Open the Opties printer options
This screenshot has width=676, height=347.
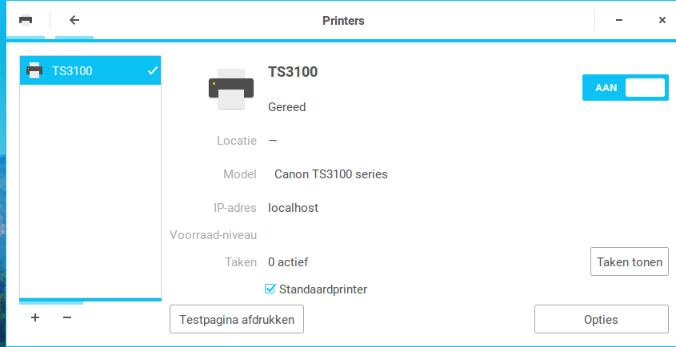point(602,319)
